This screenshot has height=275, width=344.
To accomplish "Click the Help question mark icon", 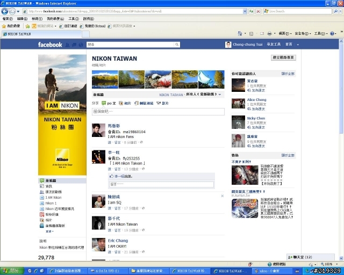I will point(332,33).
